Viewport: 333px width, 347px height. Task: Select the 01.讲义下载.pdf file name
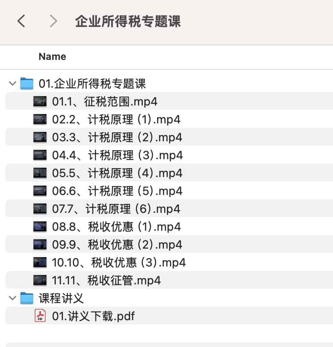pos(93,316)
